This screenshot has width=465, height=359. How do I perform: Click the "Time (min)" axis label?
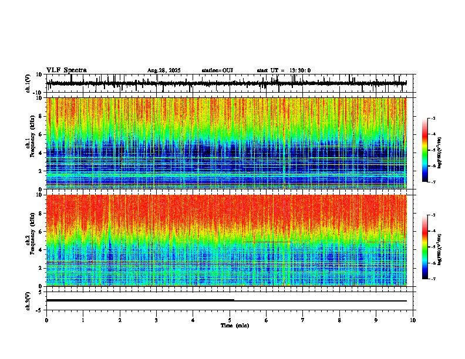[235, 326]
